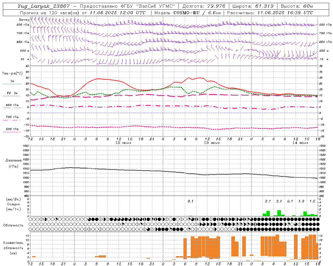Click the forecast start time 11.06.2025 12:00 UTC

[118, 13]
